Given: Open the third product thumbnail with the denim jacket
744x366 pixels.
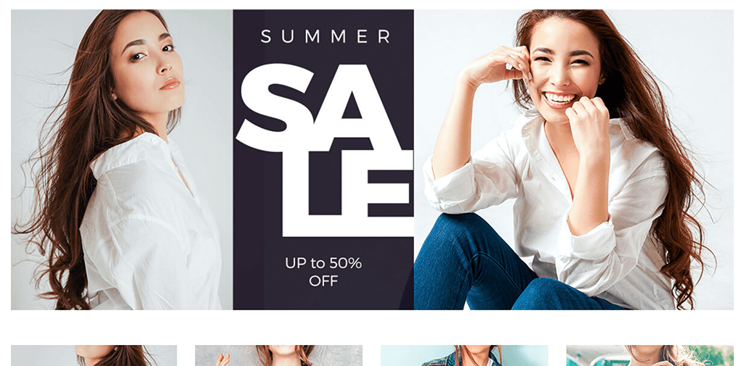Looking at the screenshot, I should (464, 355).
